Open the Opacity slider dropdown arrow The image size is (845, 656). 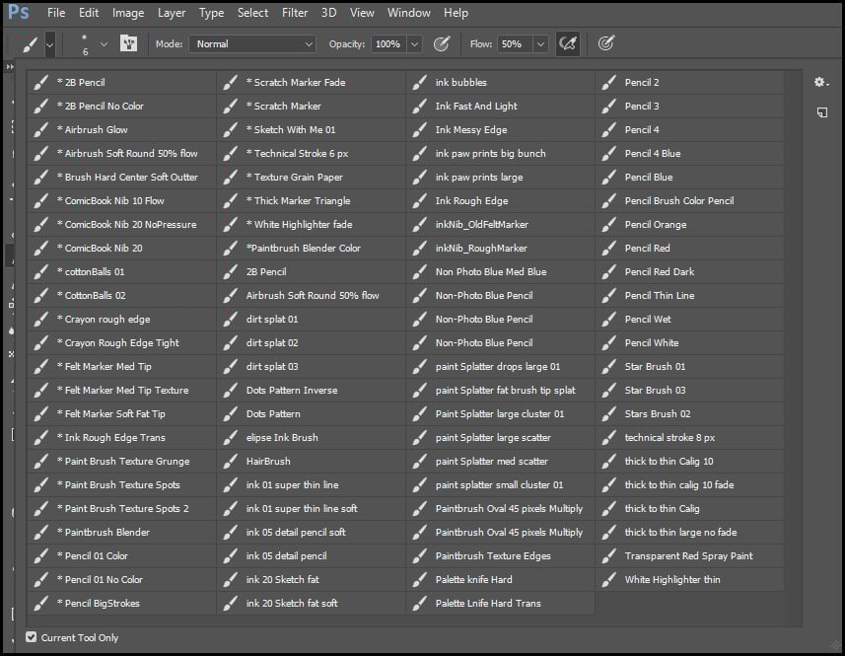tap(414, 44)
